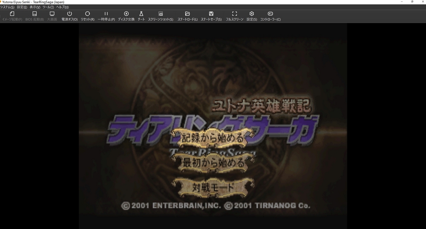Open the 表示(V) menu
This screenshot has width=426, height=229.
[35, 7]
